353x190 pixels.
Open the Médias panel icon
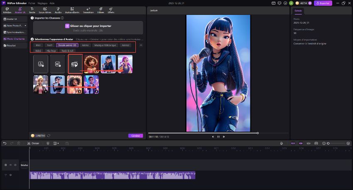7,10
